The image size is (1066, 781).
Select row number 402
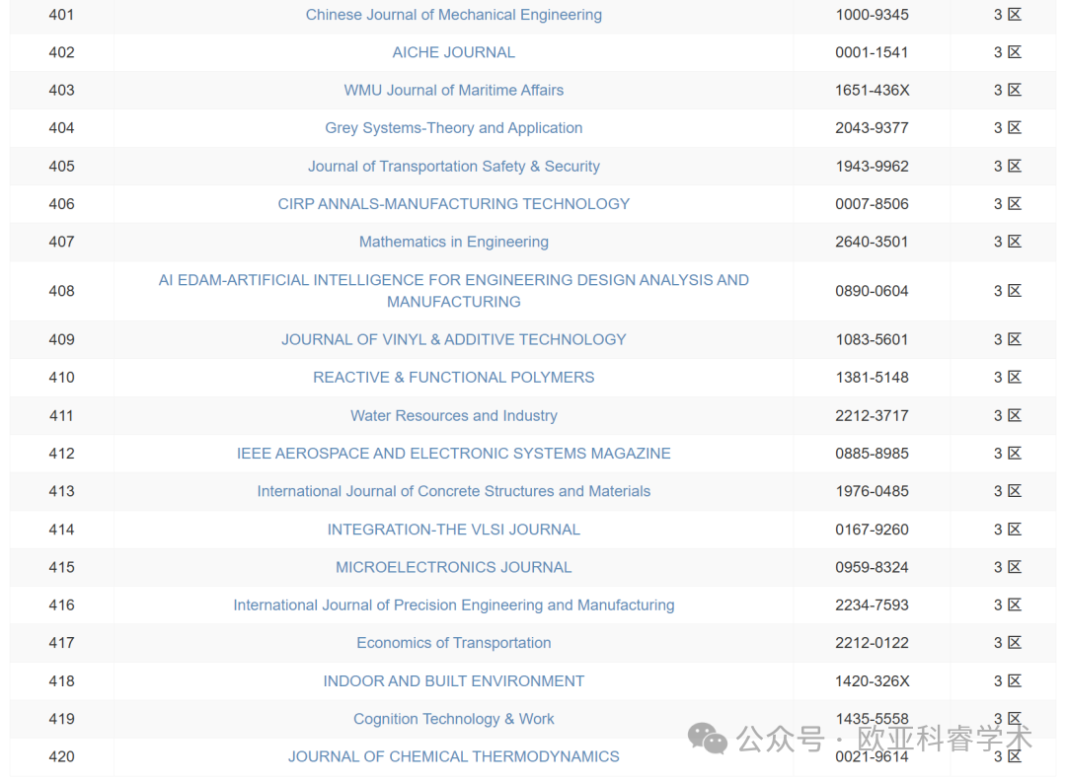[x=61, y=52]
